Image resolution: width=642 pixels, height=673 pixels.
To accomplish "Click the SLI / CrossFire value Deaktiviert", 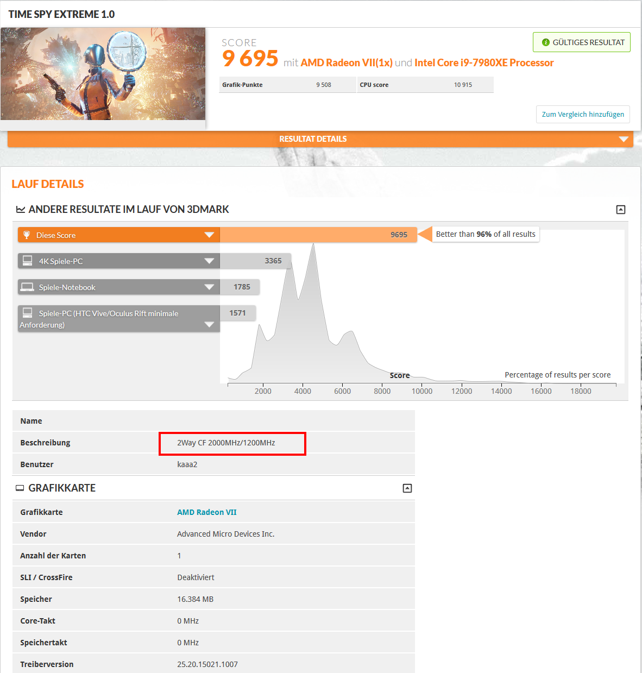I will coord(196,577).
